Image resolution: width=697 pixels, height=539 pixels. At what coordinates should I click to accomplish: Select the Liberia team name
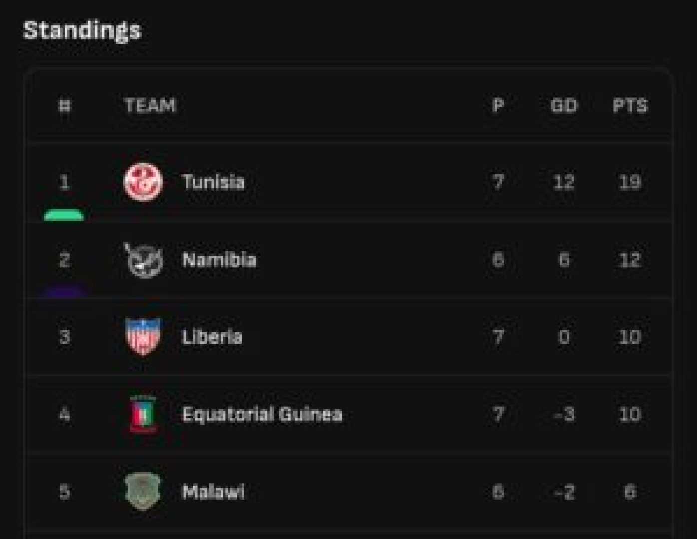(x=212, y=337)
